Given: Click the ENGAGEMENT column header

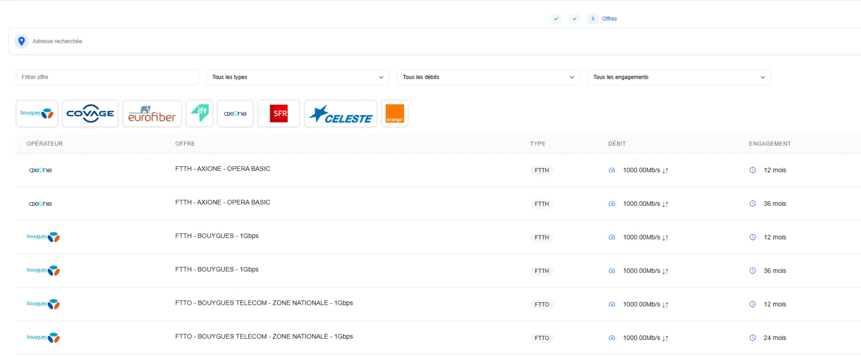Looking at the screenshot, I should [x=770, y=144].
